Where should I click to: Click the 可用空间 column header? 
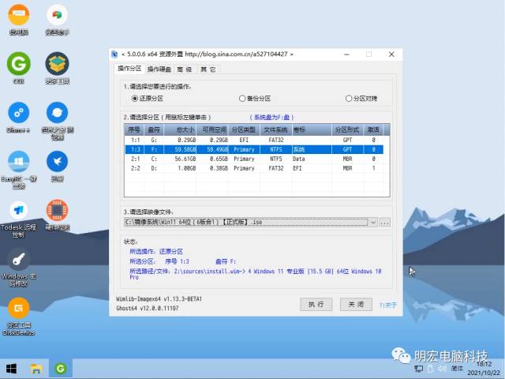(212, 129)
